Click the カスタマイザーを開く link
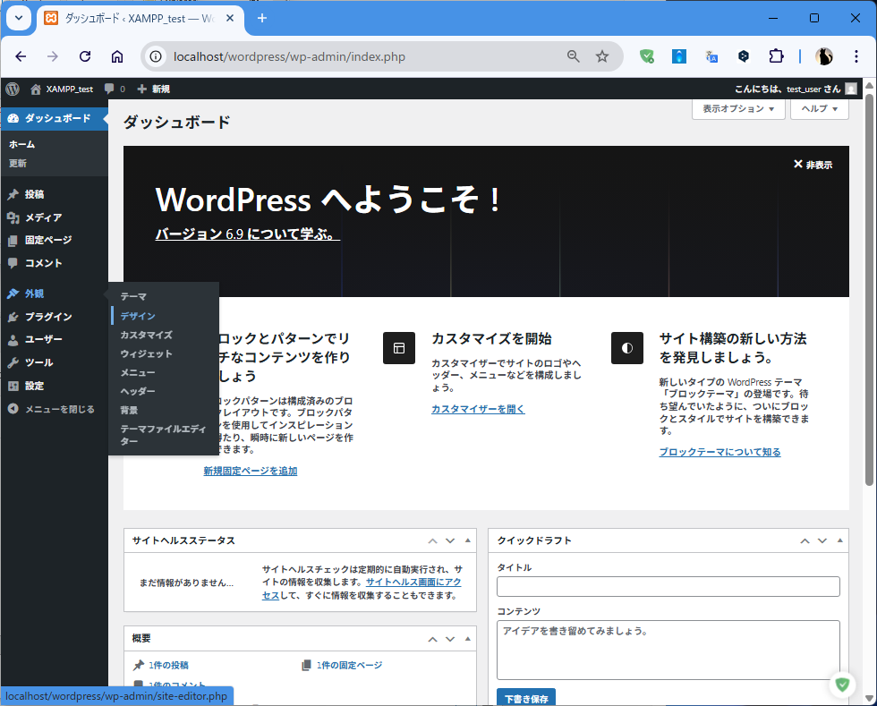 coord(478,409)
